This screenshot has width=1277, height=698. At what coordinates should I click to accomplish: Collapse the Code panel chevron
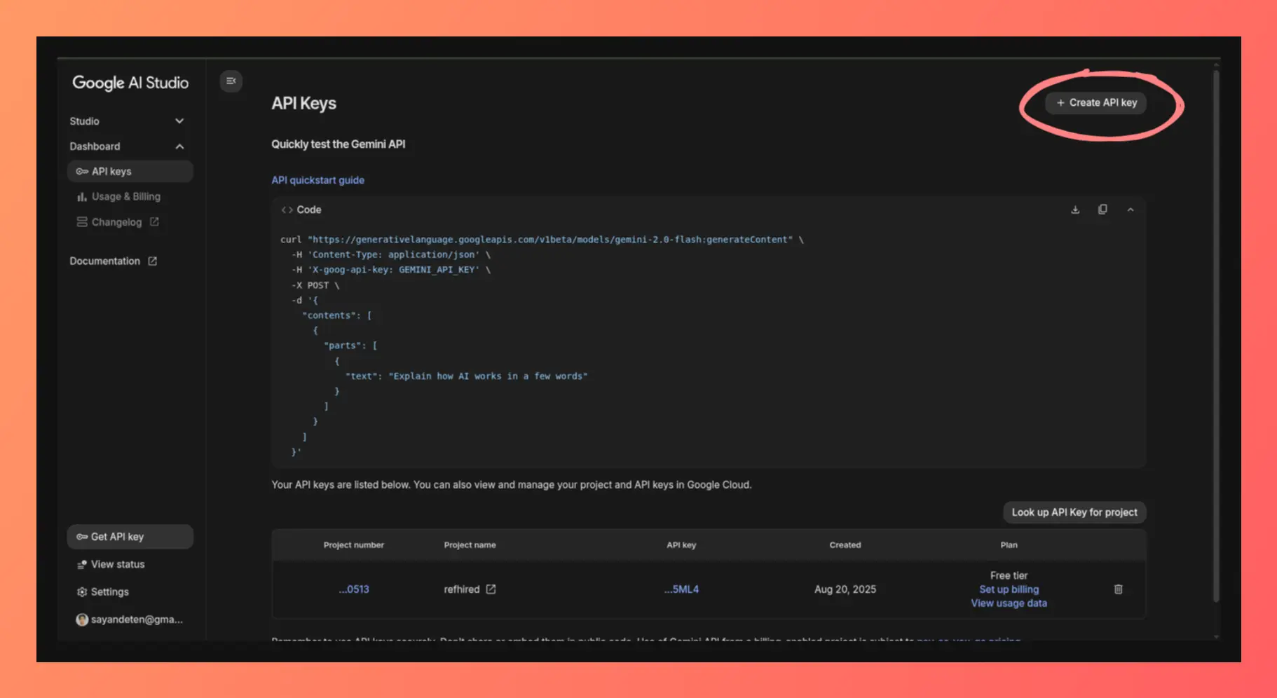pos(1130,210)
